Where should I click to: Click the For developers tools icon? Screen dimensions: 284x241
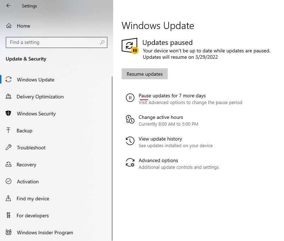coord(8,215)
